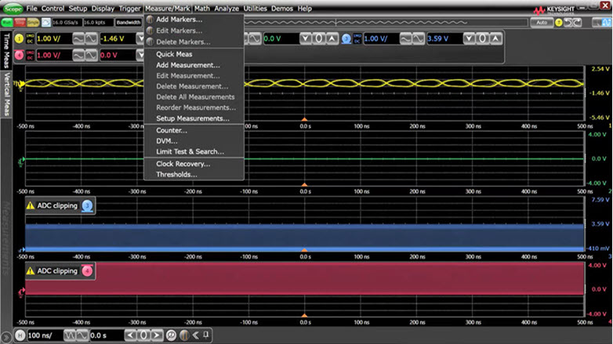Click the pin icon in horizontal toolbar

click(206, 335)
